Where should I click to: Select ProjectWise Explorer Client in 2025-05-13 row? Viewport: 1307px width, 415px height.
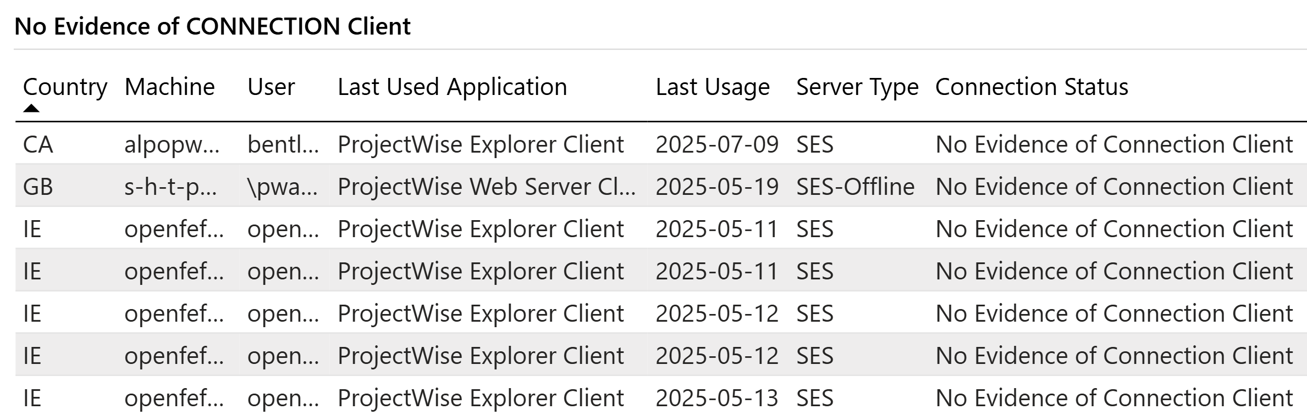tap(481, 398)
